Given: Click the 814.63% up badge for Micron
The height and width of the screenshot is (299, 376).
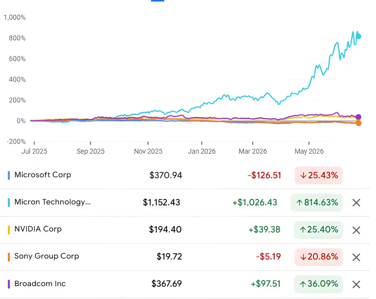Looking at the screenshot, I should point(317,203).
